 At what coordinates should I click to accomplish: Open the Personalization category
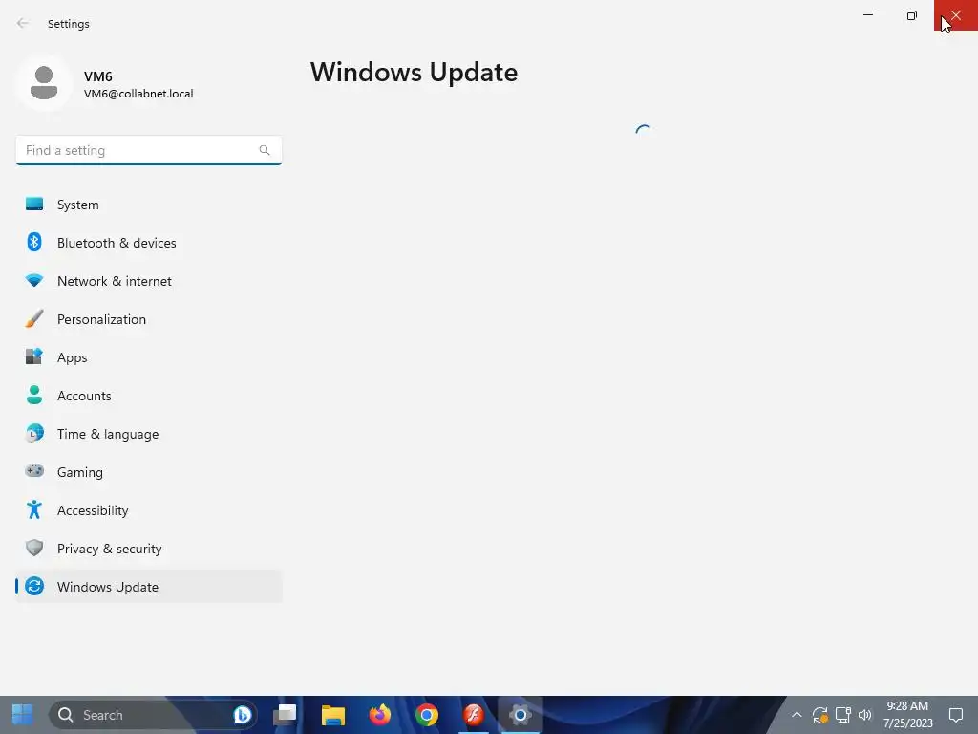(x=148, y=319)
